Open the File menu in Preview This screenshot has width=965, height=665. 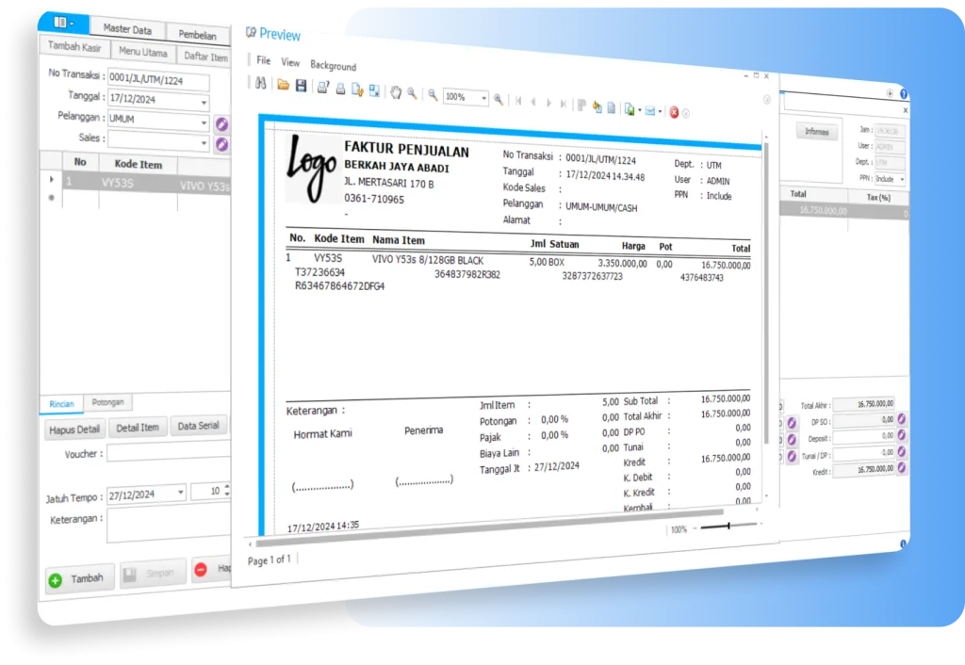pos(264,60)
